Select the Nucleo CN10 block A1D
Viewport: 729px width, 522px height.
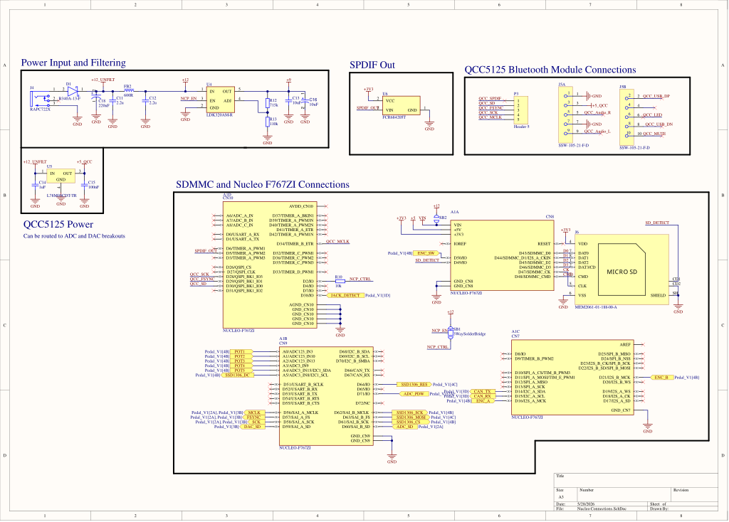tap(270, 265)
